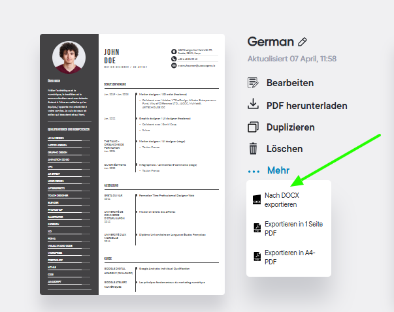Click the German resume title
Viewport: 394px width, 312px height.
coord(271,42)
